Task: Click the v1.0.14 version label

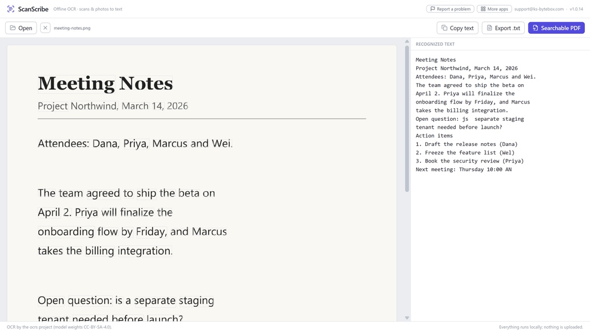Action: [x=576, y=9]
